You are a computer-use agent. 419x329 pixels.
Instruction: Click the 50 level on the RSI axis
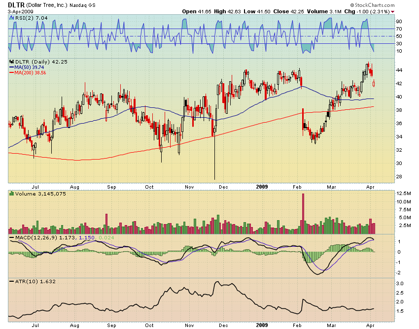tap(399, 36)
